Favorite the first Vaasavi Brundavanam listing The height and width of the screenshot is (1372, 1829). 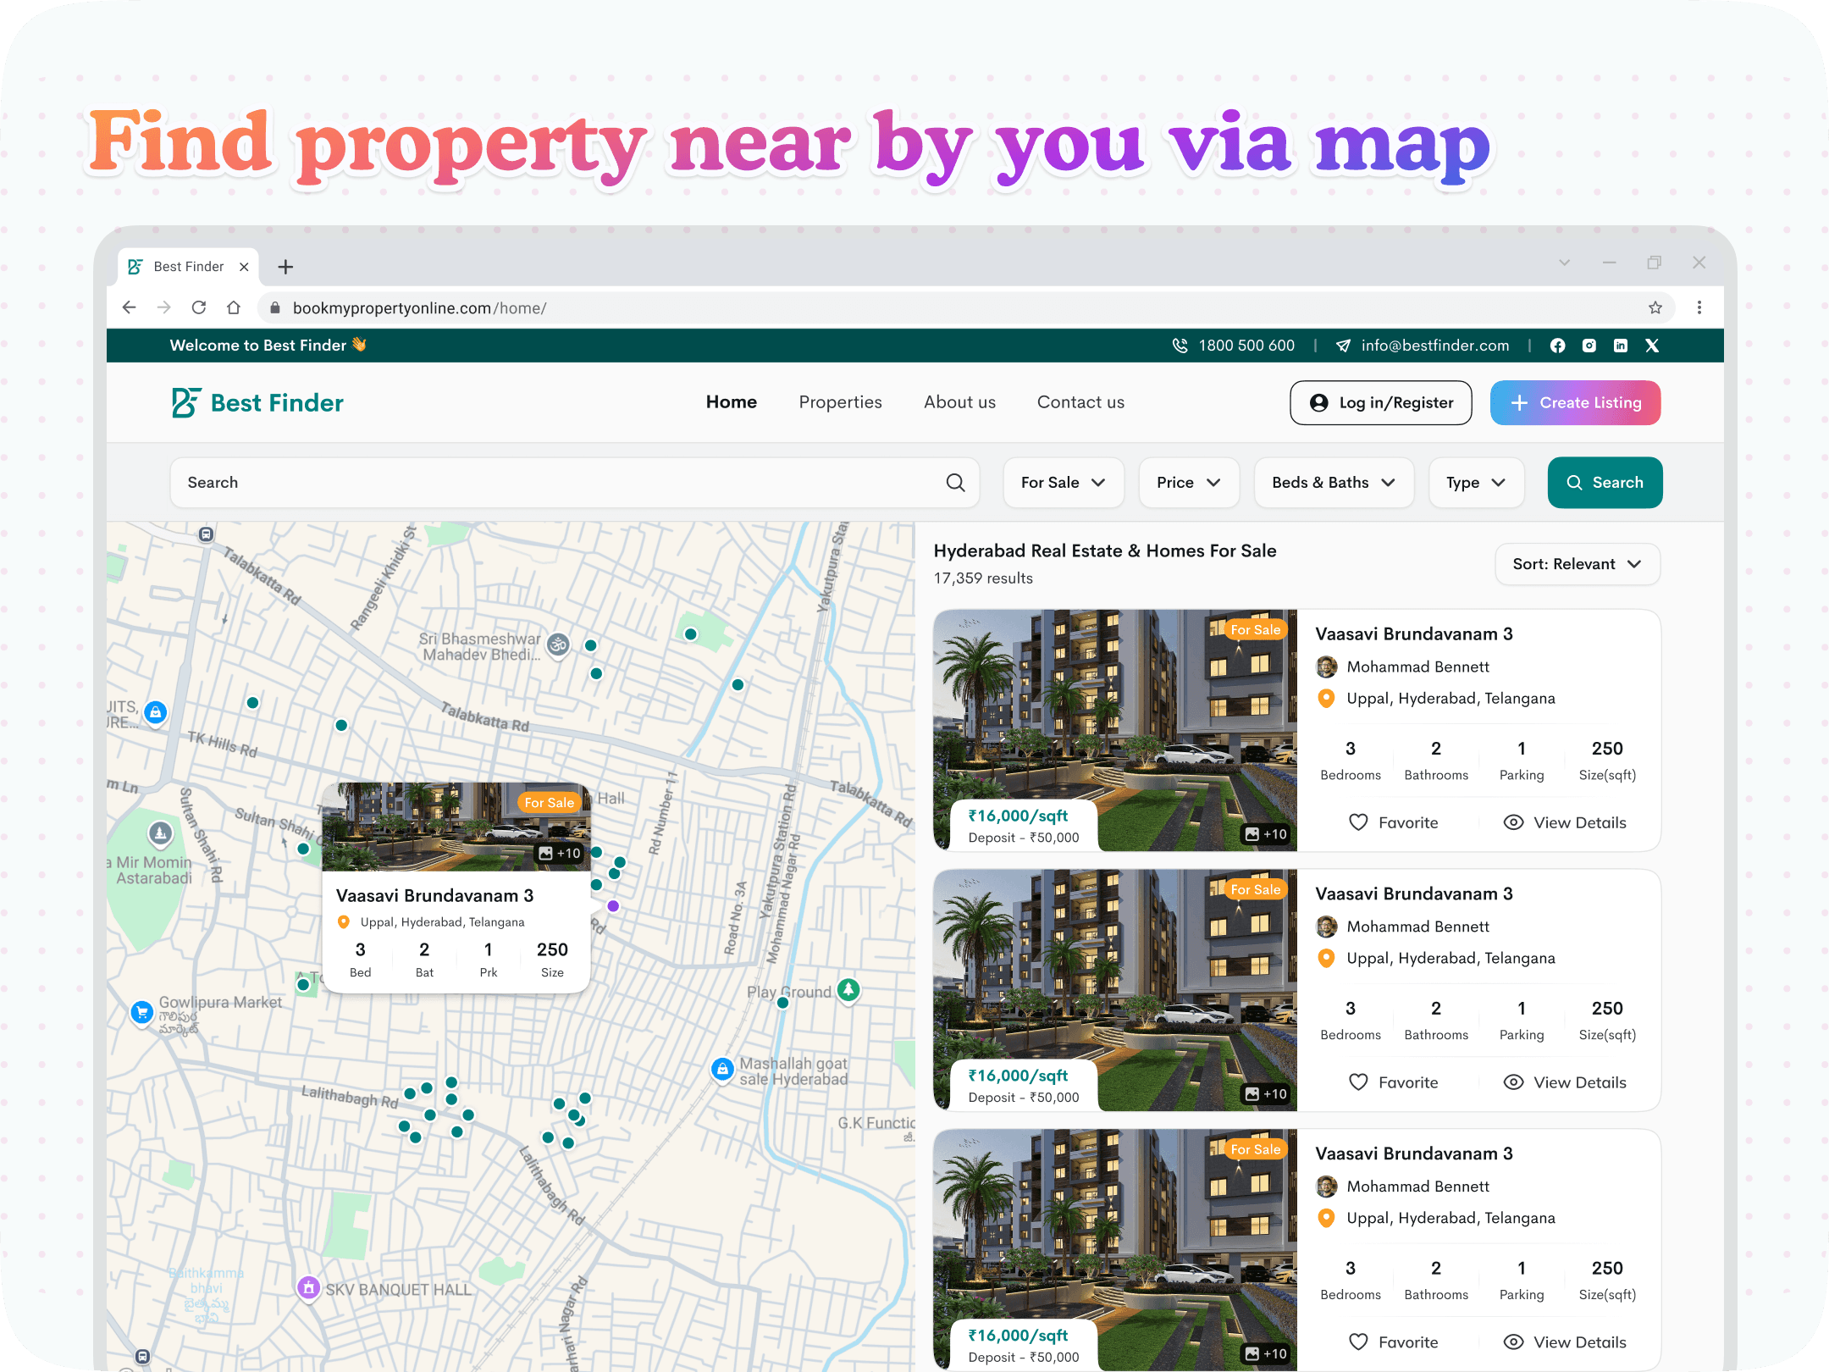pos(1394,822)
